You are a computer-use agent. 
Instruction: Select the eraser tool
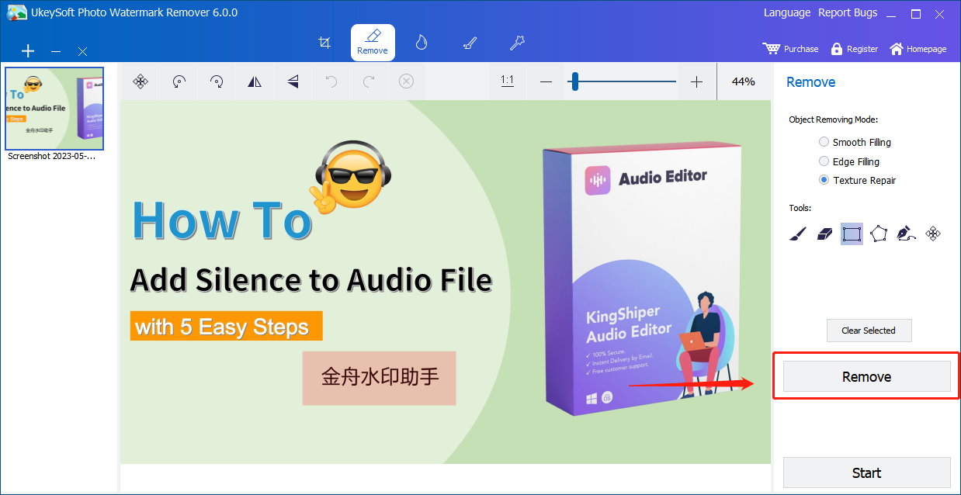[824, 234]
